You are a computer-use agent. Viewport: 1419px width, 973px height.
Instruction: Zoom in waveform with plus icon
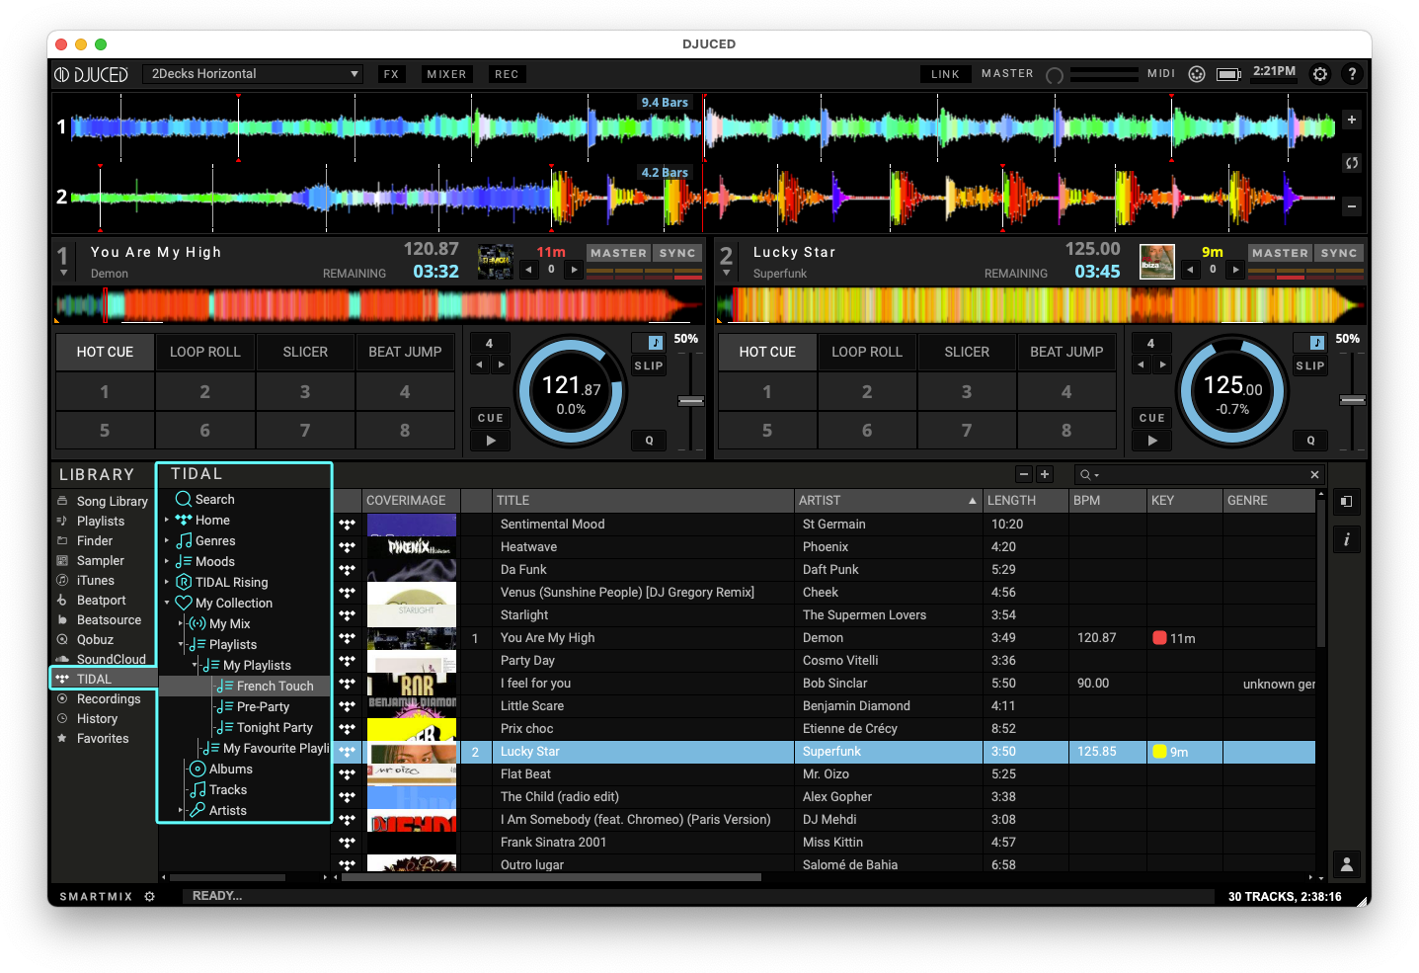[x=1352, y=120]
